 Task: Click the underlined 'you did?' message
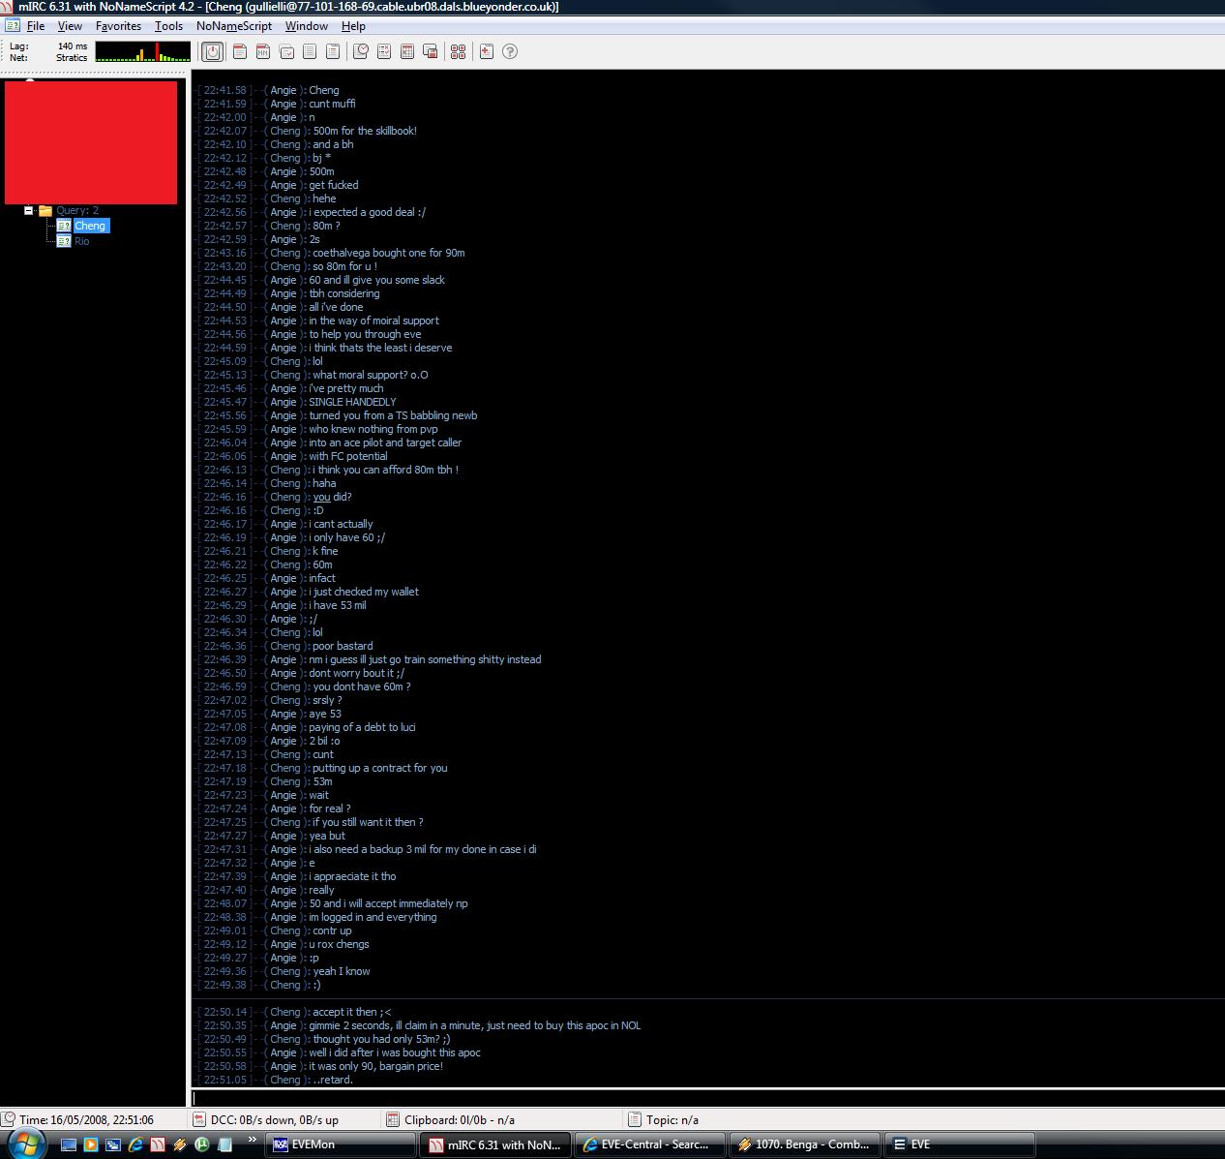coord(332,497)
